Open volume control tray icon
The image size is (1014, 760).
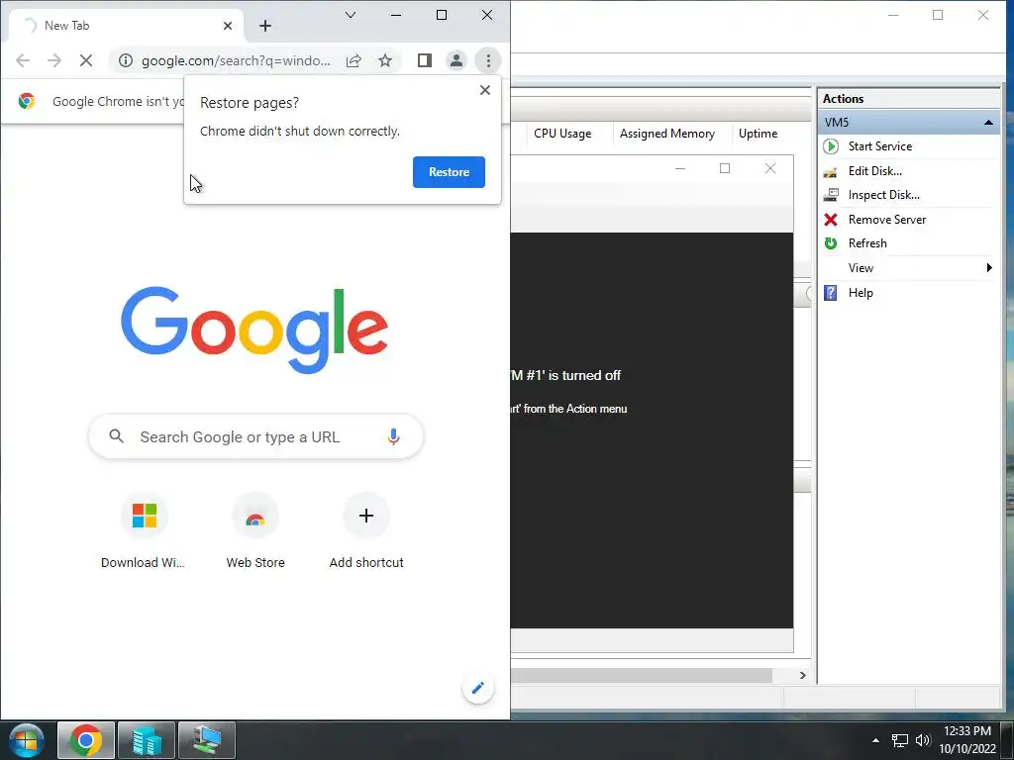click(x=923, y=740)
